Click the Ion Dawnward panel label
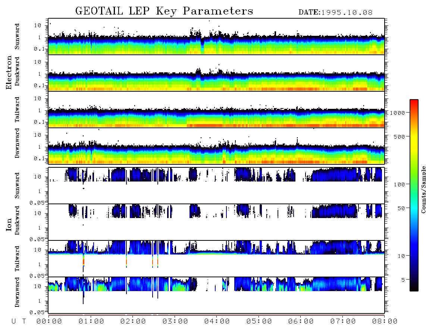The height and width of the screenshot is (328, 426). (x=17, y=292)
